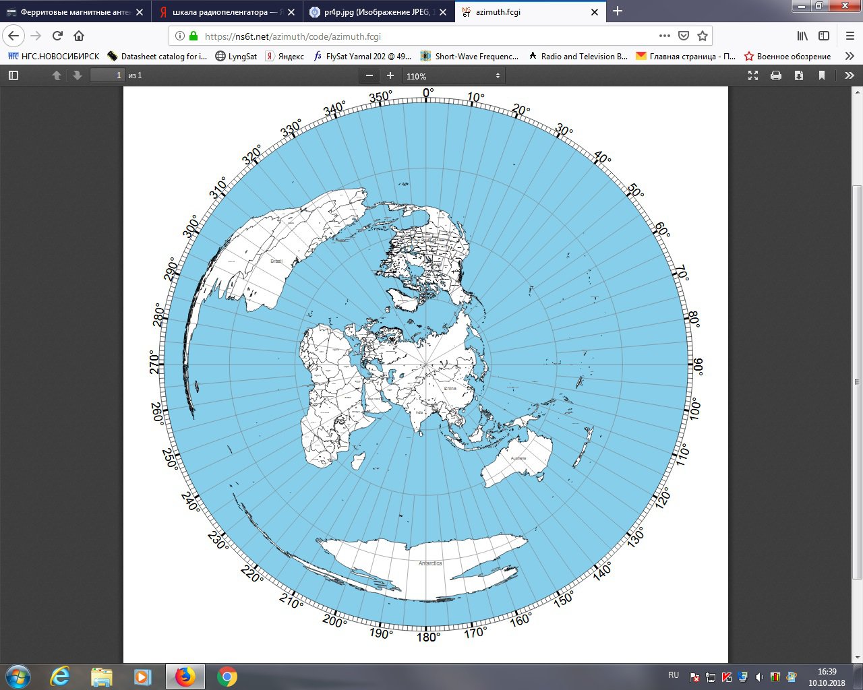Show site information icon in address bar
This screenshot has height=690, width=863.
click(x=180, y=36)
